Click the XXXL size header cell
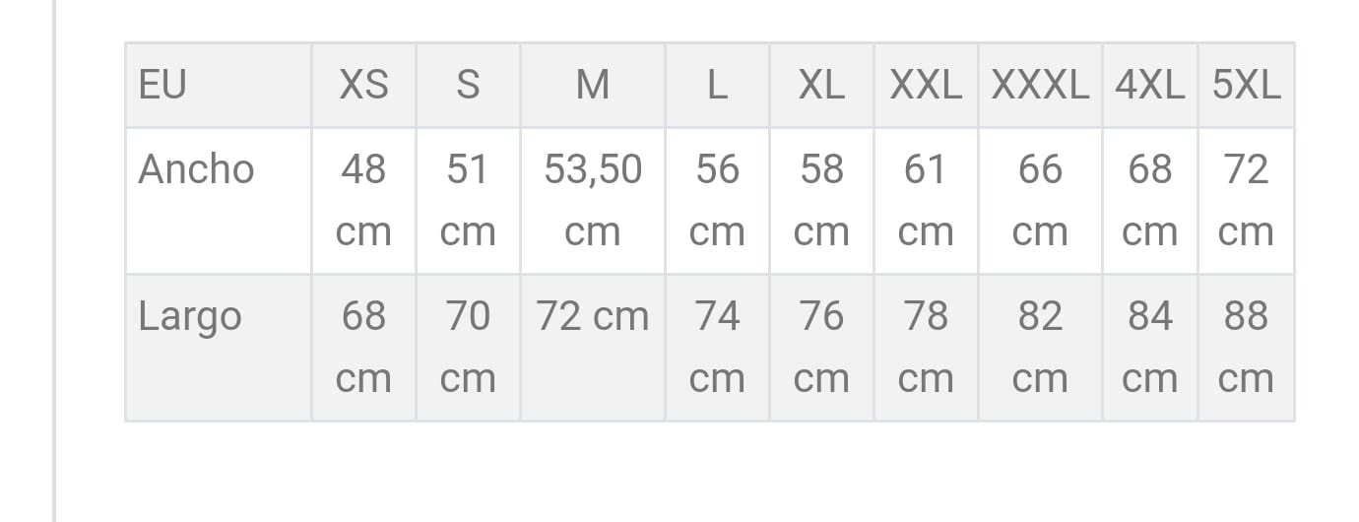1359x522 pixels. 1040,86
